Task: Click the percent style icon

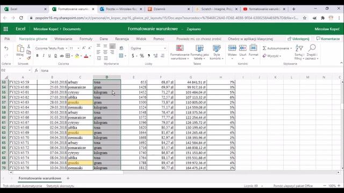Action: pos(142,56)
